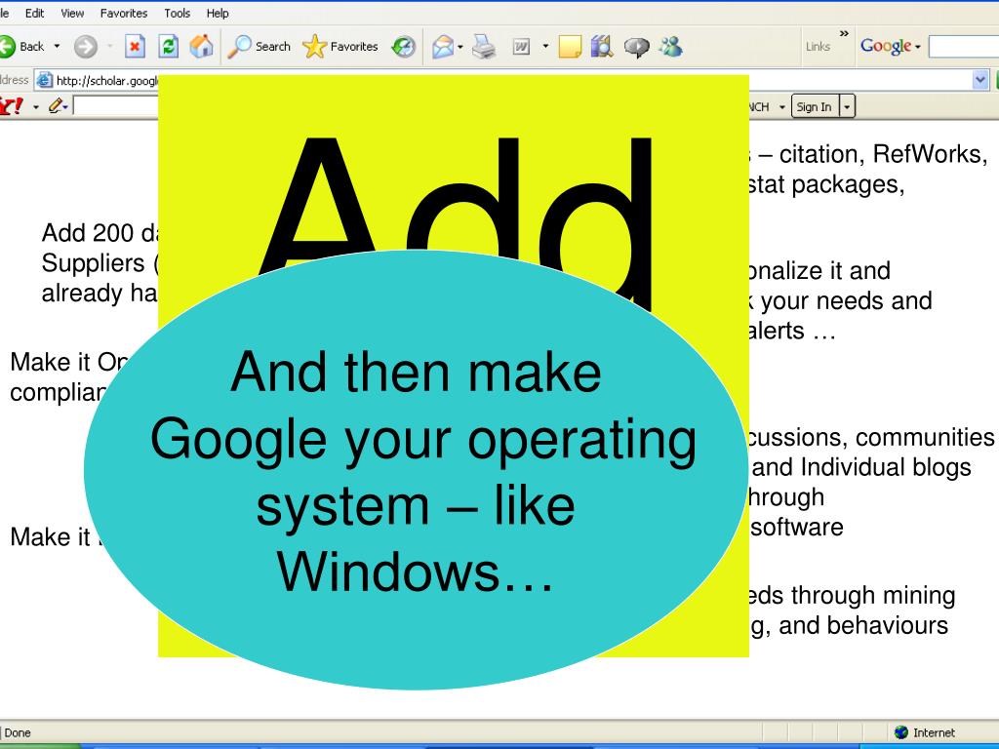Click the Yahoo toolbar pencil icon

(56, 105)
